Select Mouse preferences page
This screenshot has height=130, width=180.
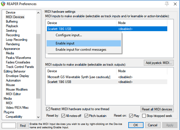click(10, 85)
